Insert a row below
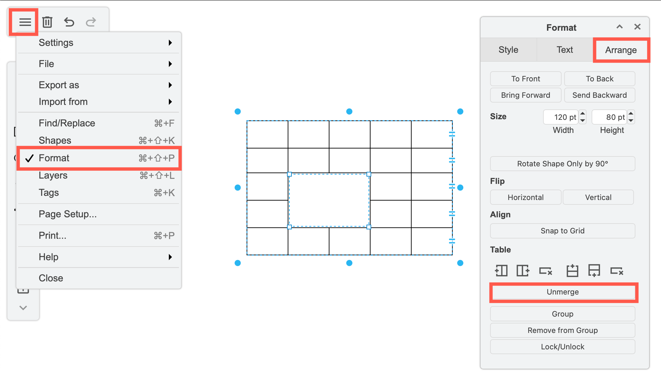Screen dimensions: 661x372 [x=594, y=271]
